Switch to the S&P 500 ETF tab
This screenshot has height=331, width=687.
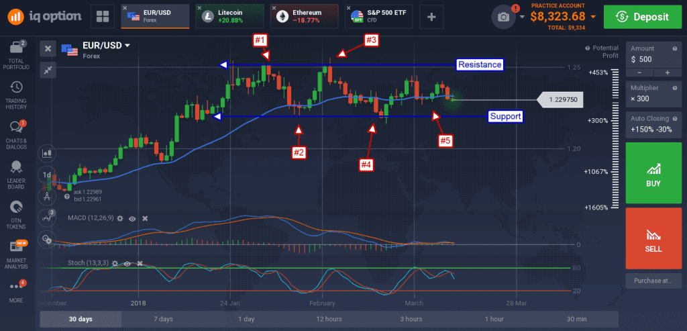(378, 17)
